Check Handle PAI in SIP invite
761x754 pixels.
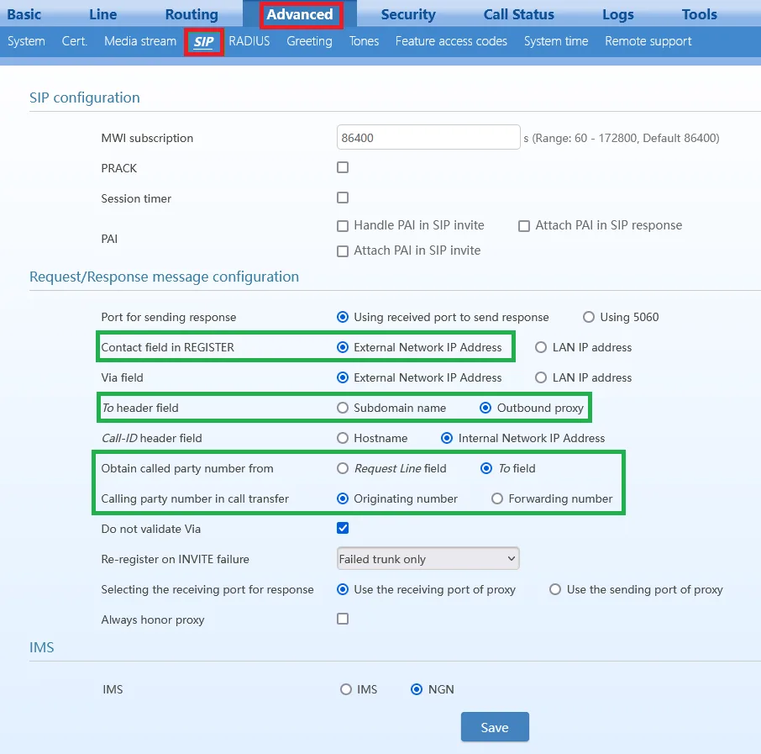click(343, 226)
